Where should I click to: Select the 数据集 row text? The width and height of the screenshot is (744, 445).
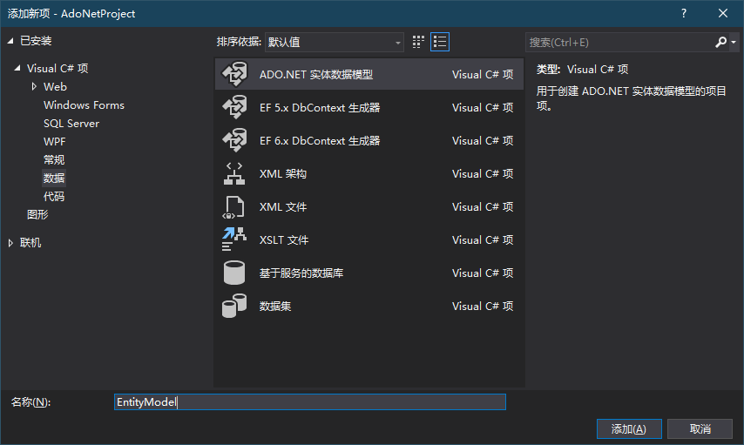[275, 306]
